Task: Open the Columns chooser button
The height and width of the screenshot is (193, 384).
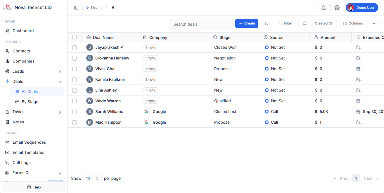Action: 353,23
